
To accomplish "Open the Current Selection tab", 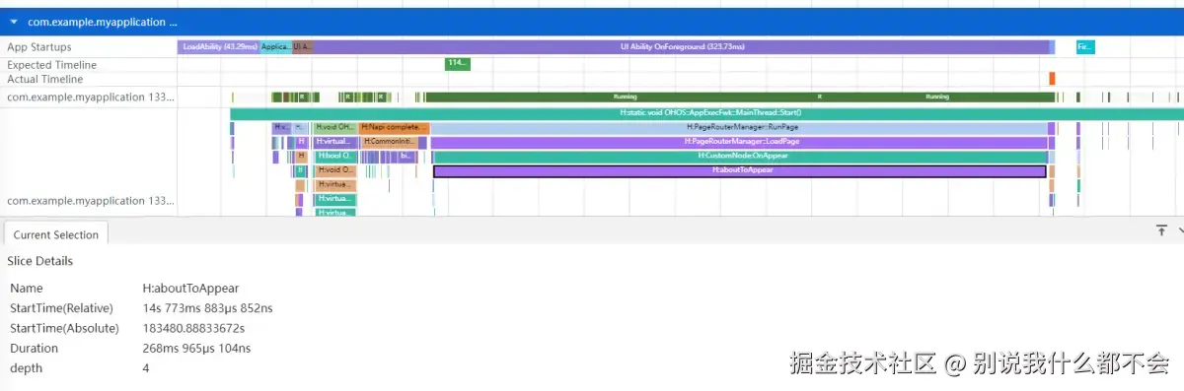I will coord(55,234).
